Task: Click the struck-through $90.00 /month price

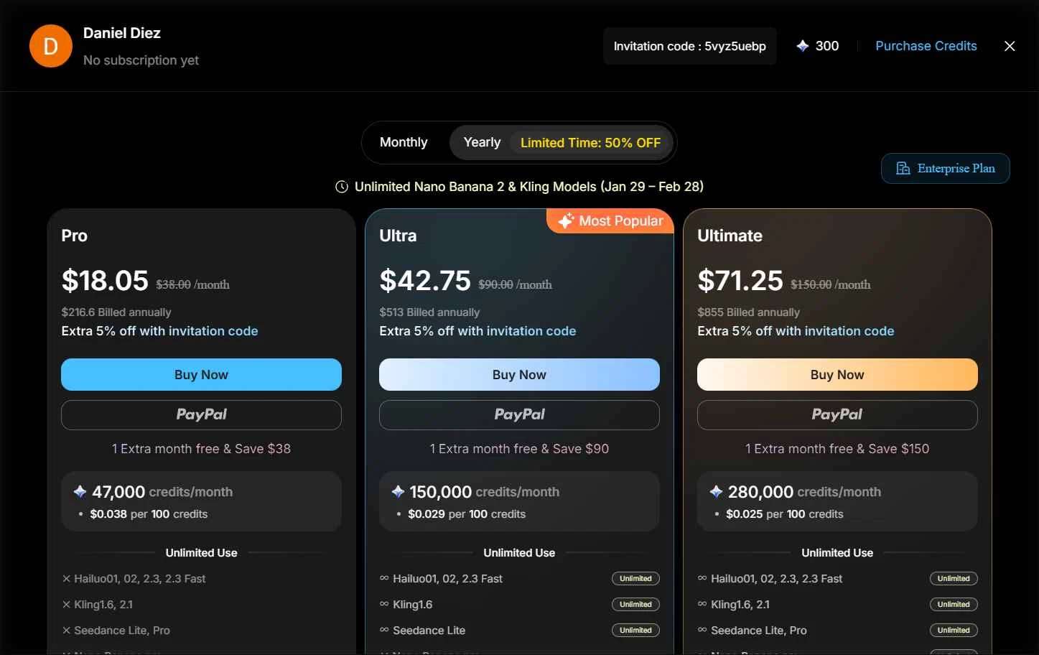Action: tap(516, 284)
